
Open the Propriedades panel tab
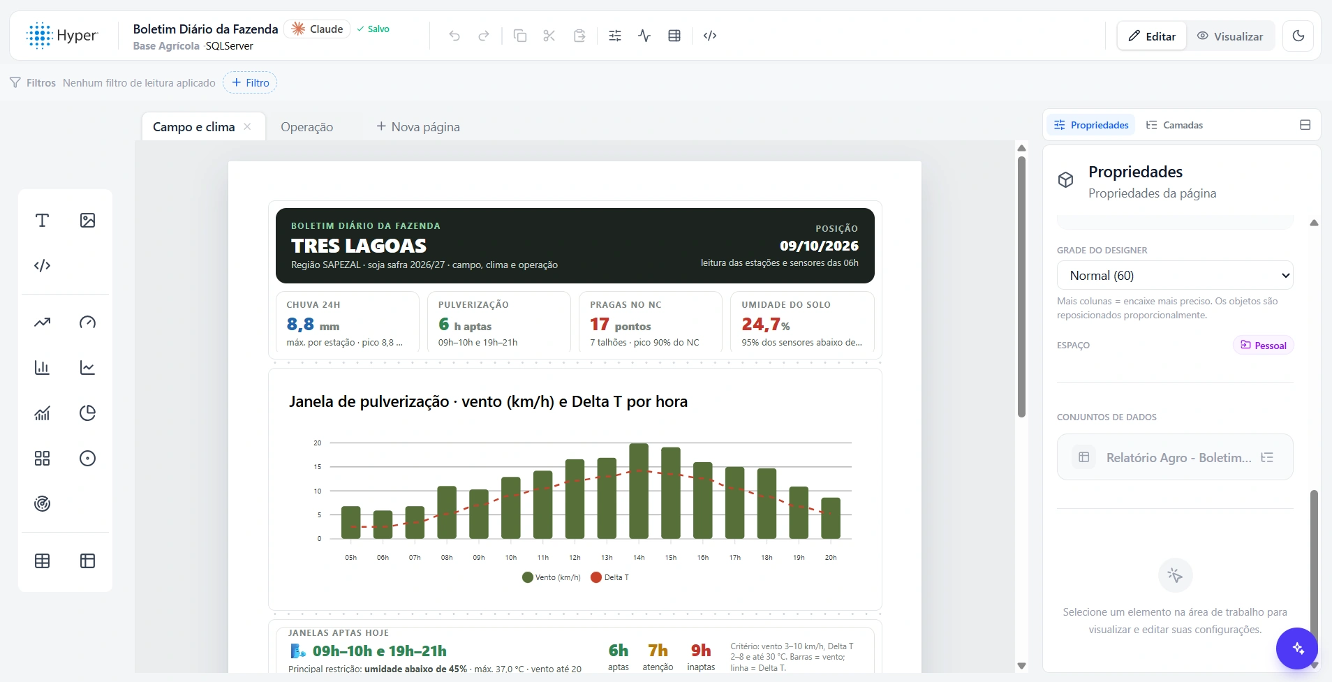[1091, 125]
